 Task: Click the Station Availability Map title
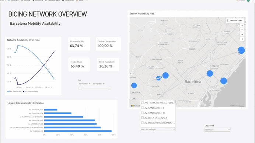click(x=142, y=14)
